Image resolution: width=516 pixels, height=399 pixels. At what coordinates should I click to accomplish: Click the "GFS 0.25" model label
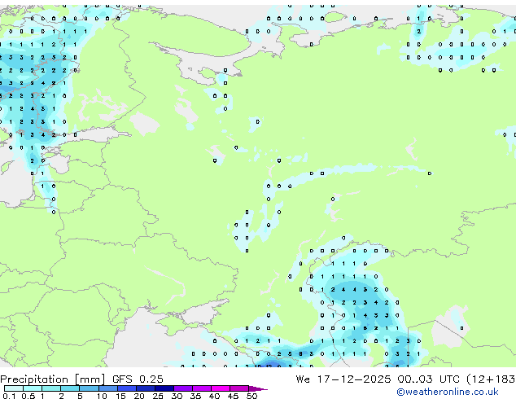(x=138, y=379)
